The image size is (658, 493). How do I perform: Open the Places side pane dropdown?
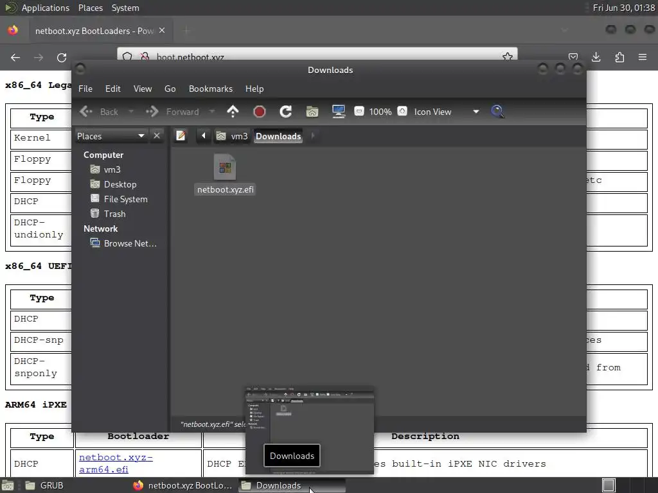pyautogui.click(x=111, y=136)
